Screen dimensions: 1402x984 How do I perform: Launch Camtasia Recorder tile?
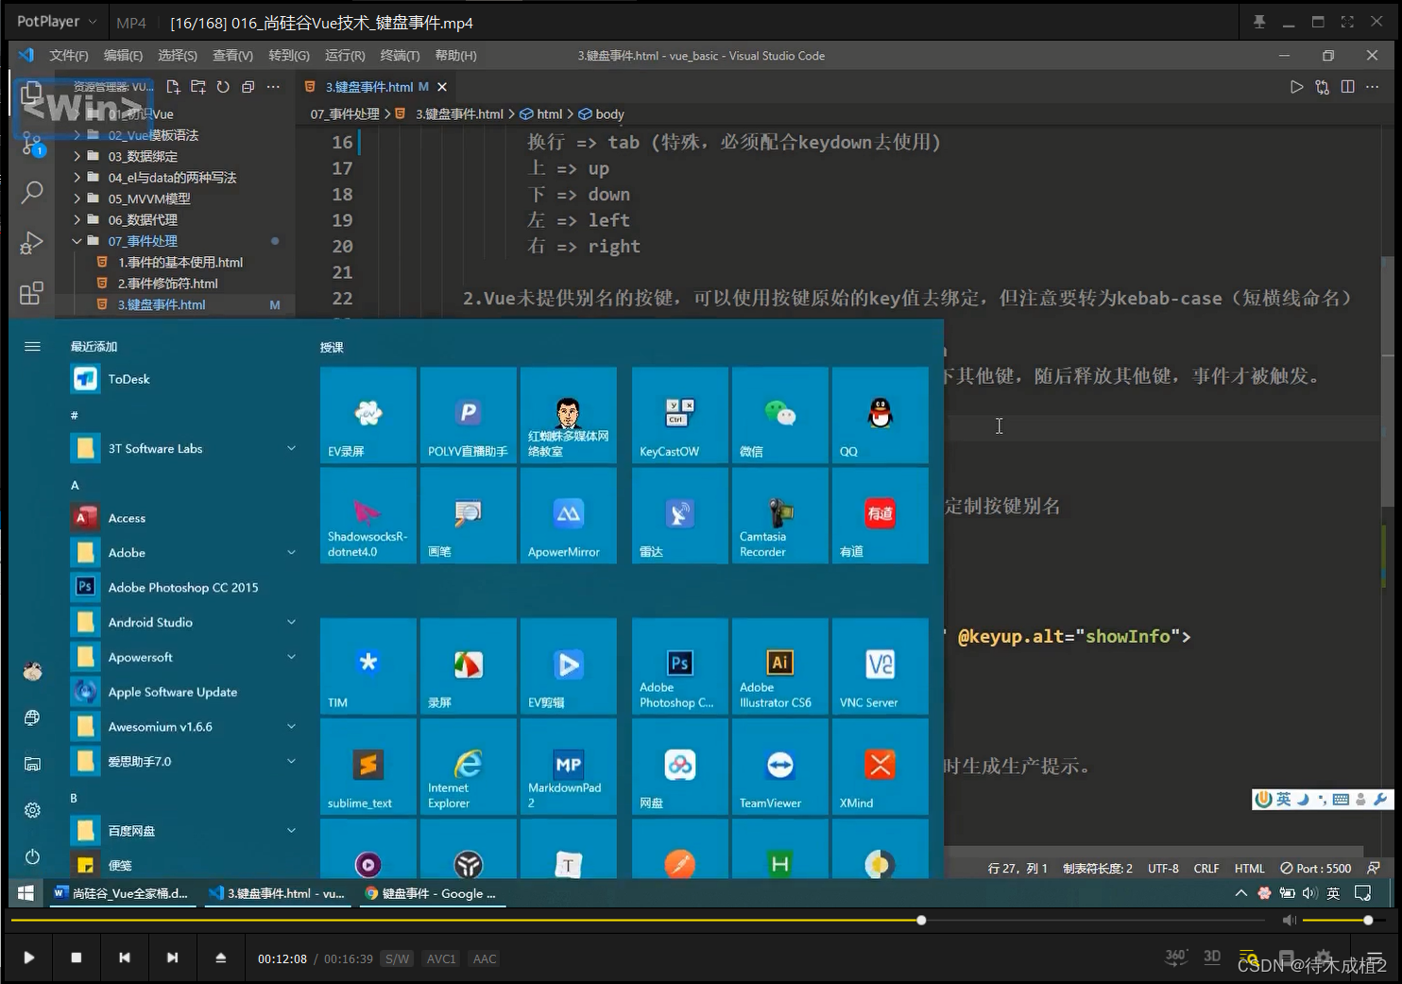point(780,515)
